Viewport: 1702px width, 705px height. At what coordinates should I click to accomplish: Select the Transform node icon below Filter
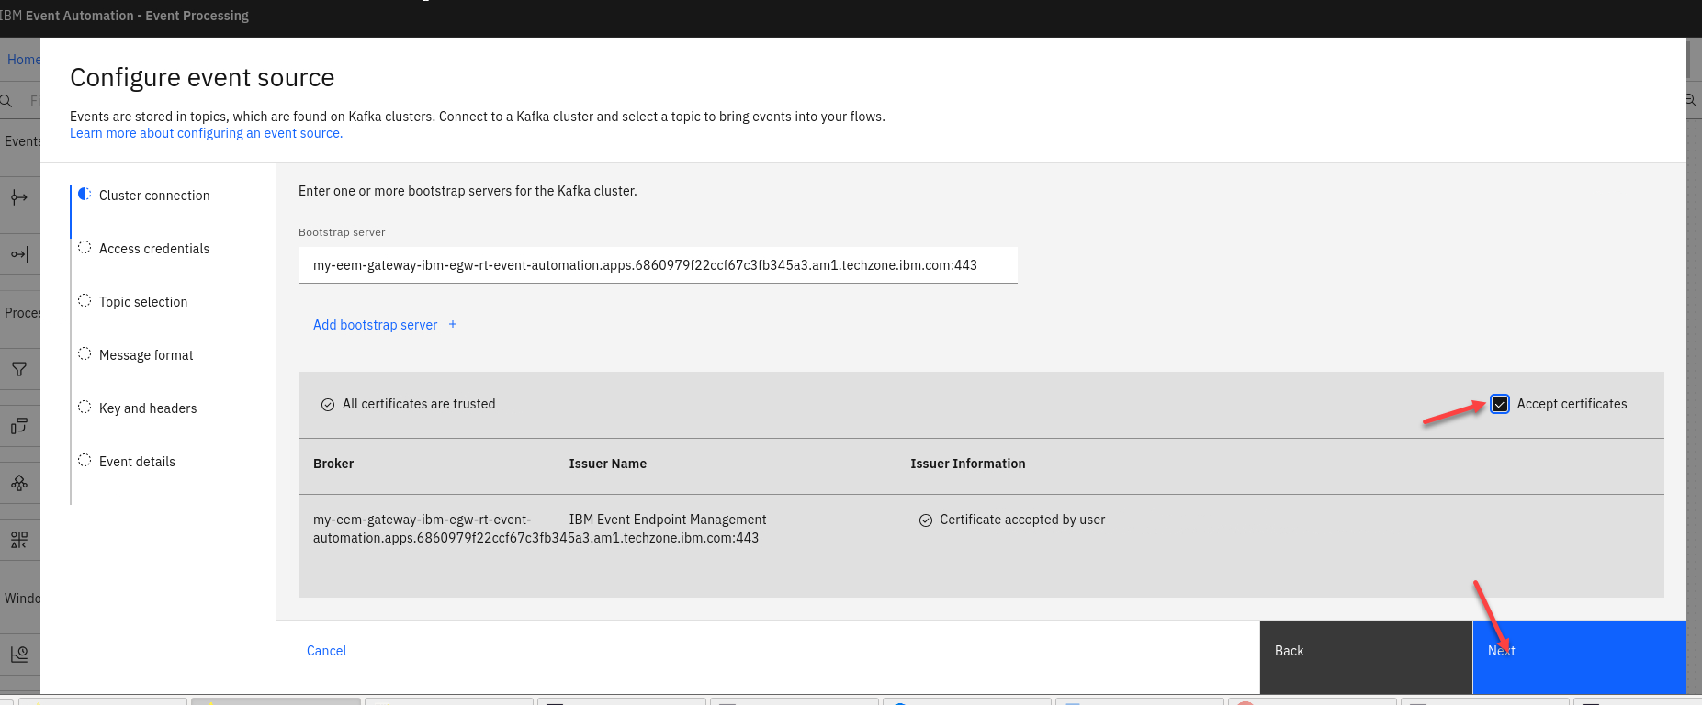pos(19,426)
